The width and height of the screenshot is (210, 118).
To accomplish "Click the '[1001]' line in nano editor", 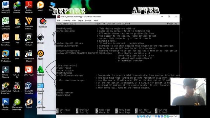I will [x=60, y=90].
